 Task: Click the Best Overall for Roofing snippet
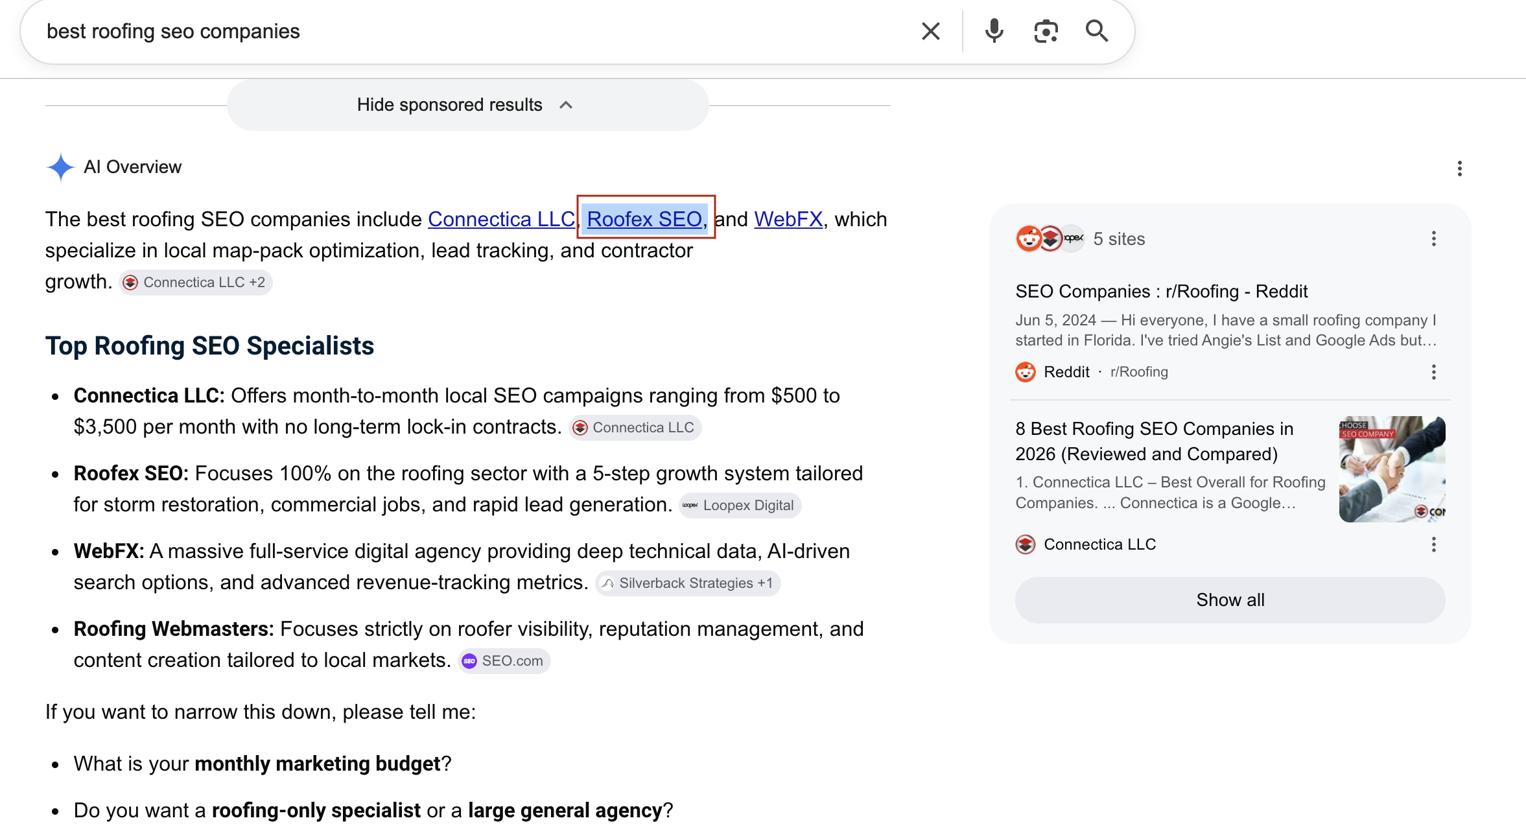[x=1170, y=493]
